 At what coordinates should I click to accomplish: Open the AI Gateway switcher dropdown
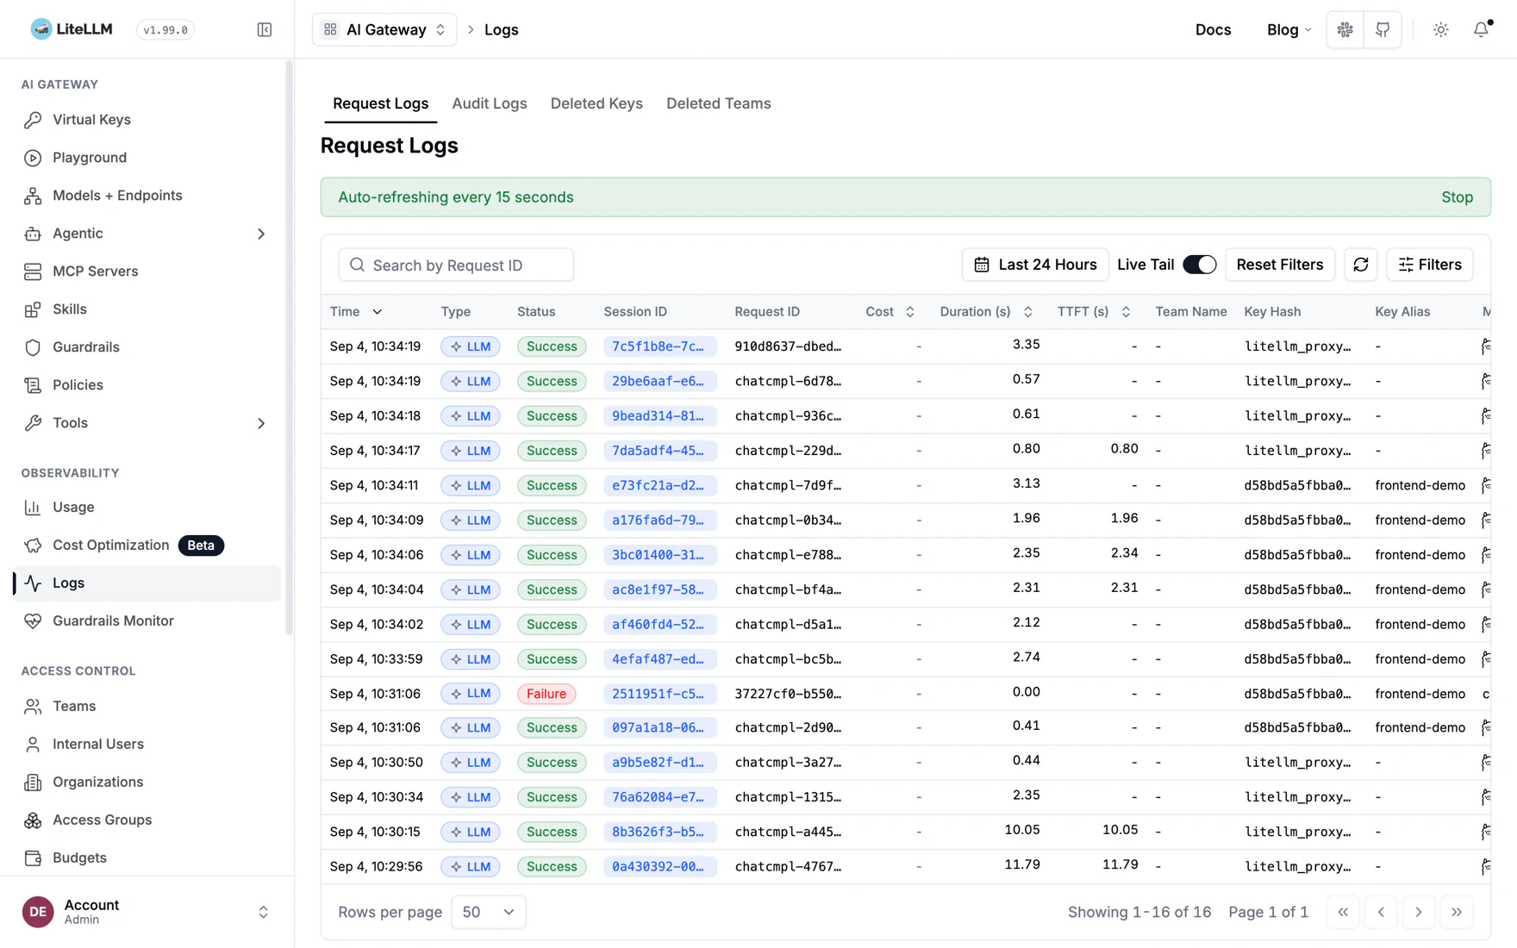pyautogui.click(x=384, y=30)
